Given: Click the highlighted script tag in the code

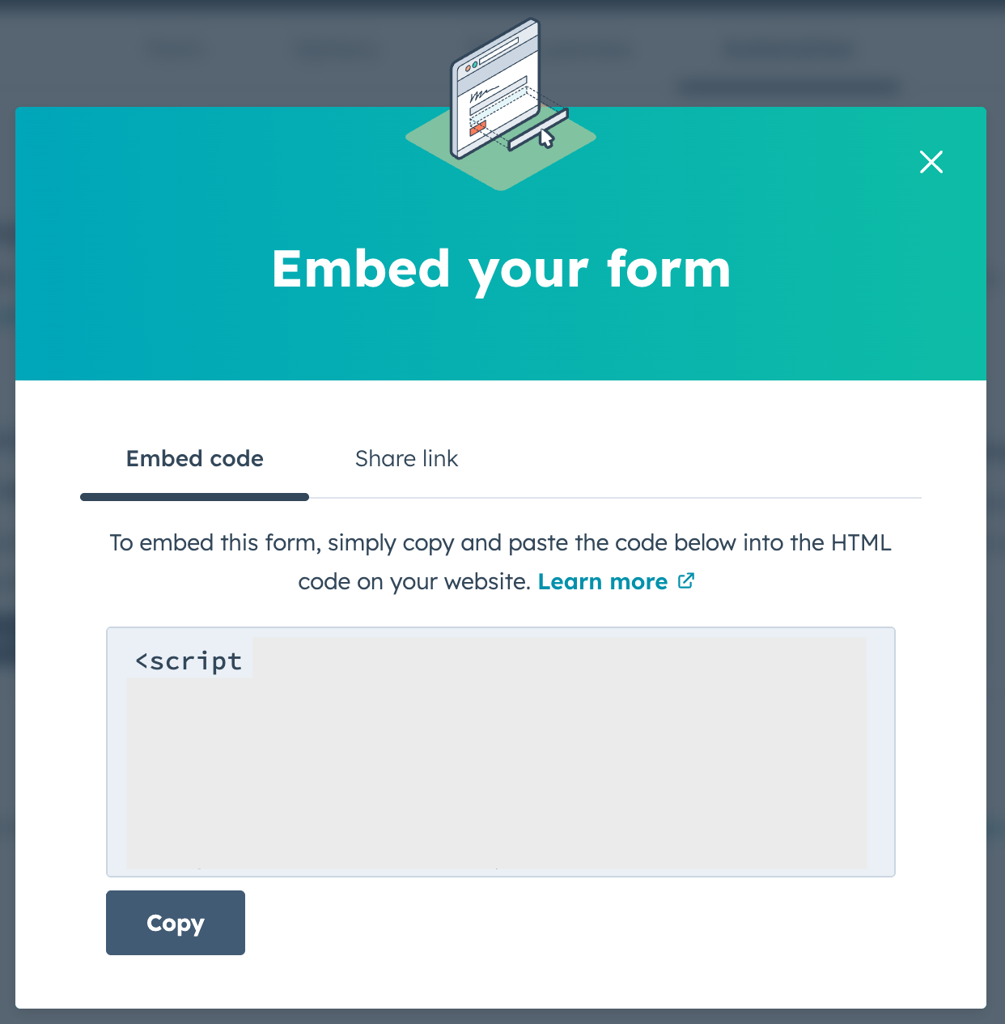Looking at the screenshot, I should (x=188, y=661).
